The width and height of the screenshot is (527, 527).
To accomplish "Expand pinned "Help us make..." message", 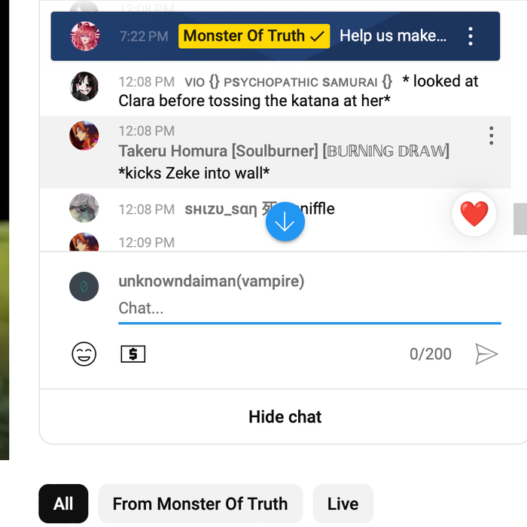I will pos(392,36).
